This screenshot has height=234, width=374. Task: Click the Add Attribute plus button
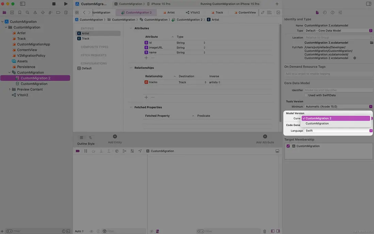pyautogui.click(x=265, y=137)
